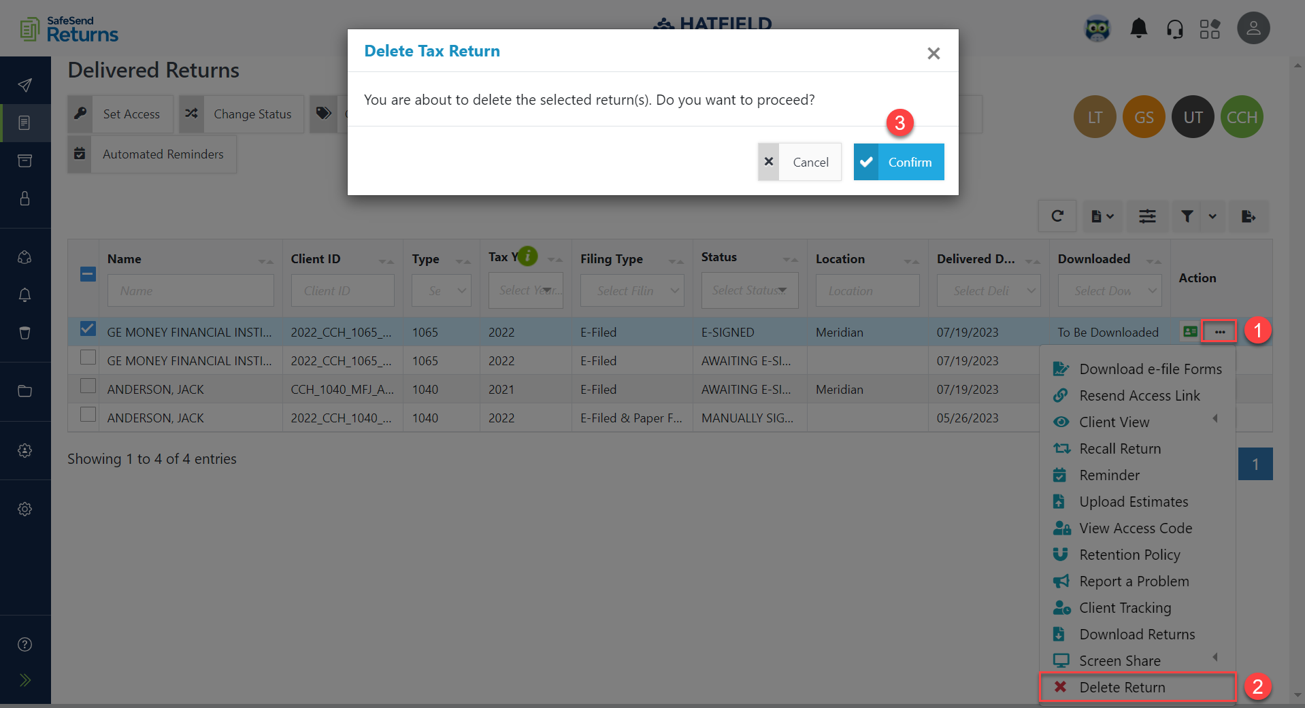This screenshot has height=708, width=1305.
Task: Open the green taxpayer card icon on E-SIGNED row
Action: click(x=1190, y=332)
